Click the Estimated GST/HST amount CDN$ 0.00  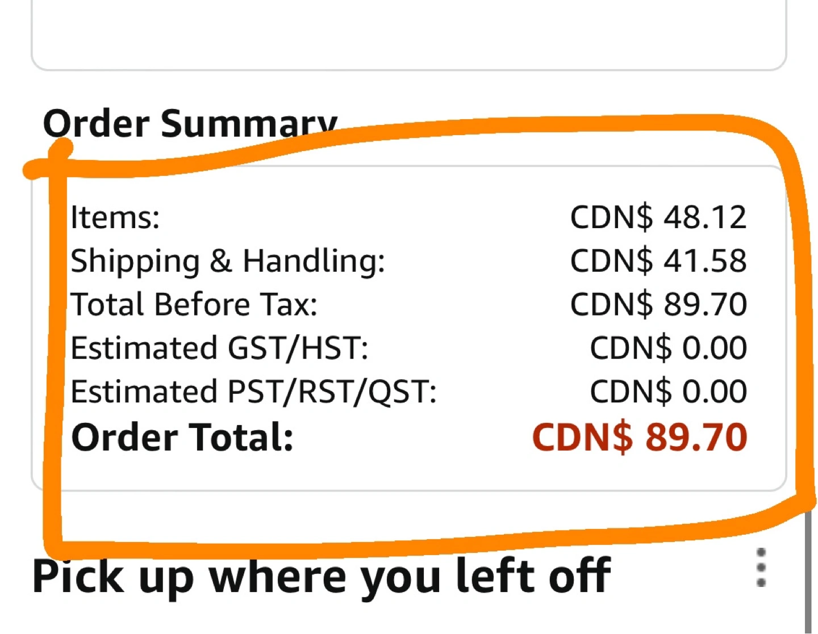(x=669, y=348)
